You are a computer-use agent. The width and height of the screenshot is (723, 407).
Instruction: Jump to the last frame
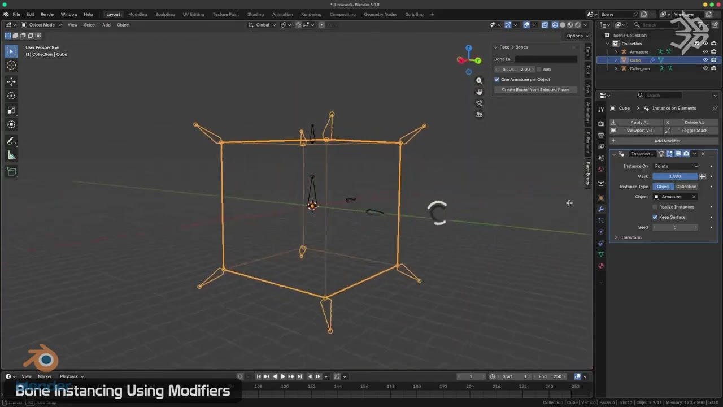click(300, 376)
